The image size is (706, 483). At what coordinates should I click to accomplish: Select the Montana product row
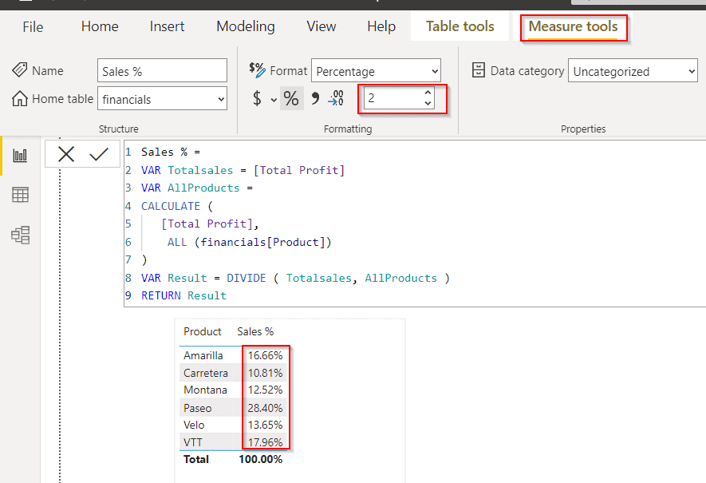[234, 390]
